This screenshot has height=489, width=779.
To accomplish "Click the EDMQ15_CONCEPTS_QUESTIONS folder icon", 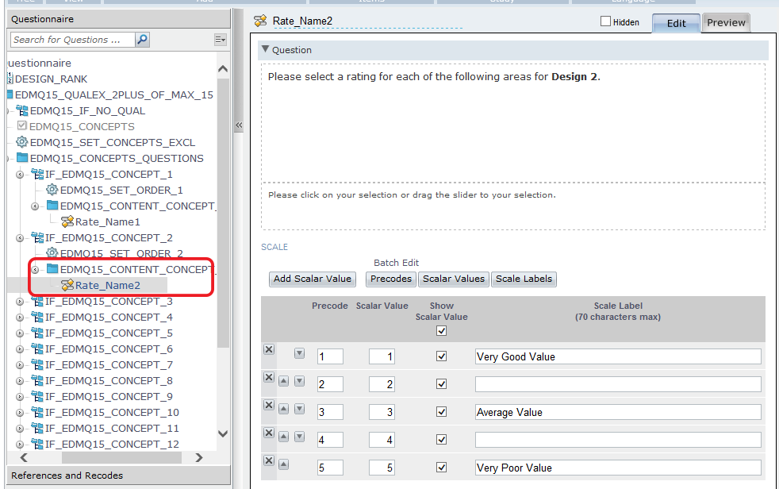I will 22,158.
